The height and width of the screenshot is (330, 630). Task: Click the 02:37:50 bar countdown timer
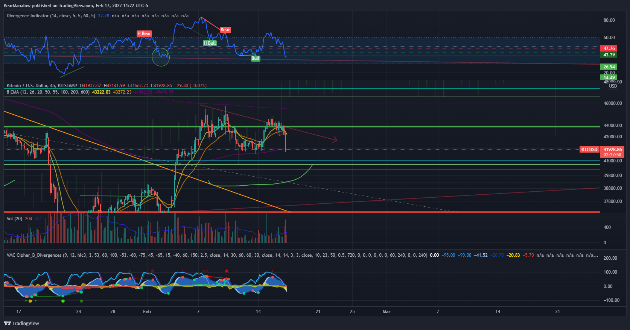(612, 155)
